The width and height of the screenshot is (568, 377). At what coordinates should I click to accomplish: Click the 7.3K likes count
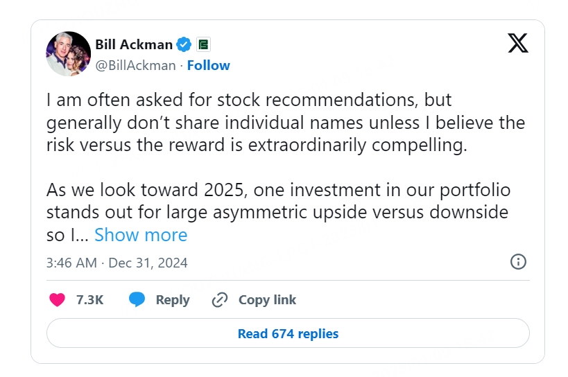click(x=90, y=300)
